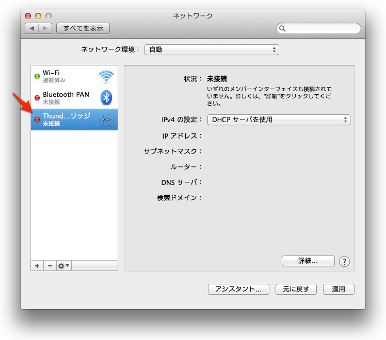Go forward with the right arrow button
Image resolution: width=386 pixels, height=340 pixels.
[x=45, y=28]
